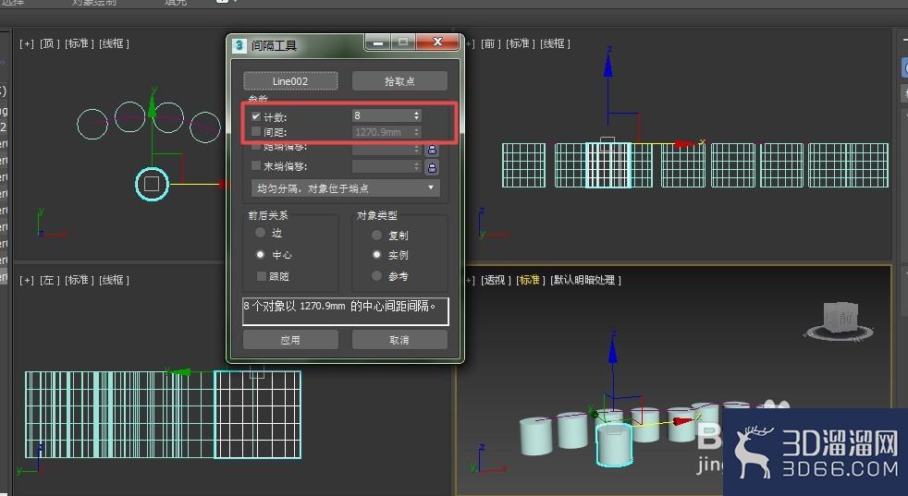This screenshot has width=908, height=496.
Task: Open [默认明暗处理] shading menu
Action: click(585, 280)
